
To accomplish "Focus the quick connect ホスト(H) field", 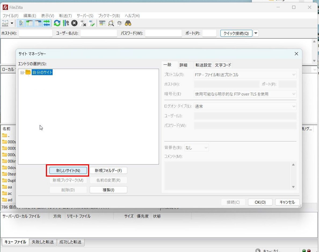I will tap(36, 33).
